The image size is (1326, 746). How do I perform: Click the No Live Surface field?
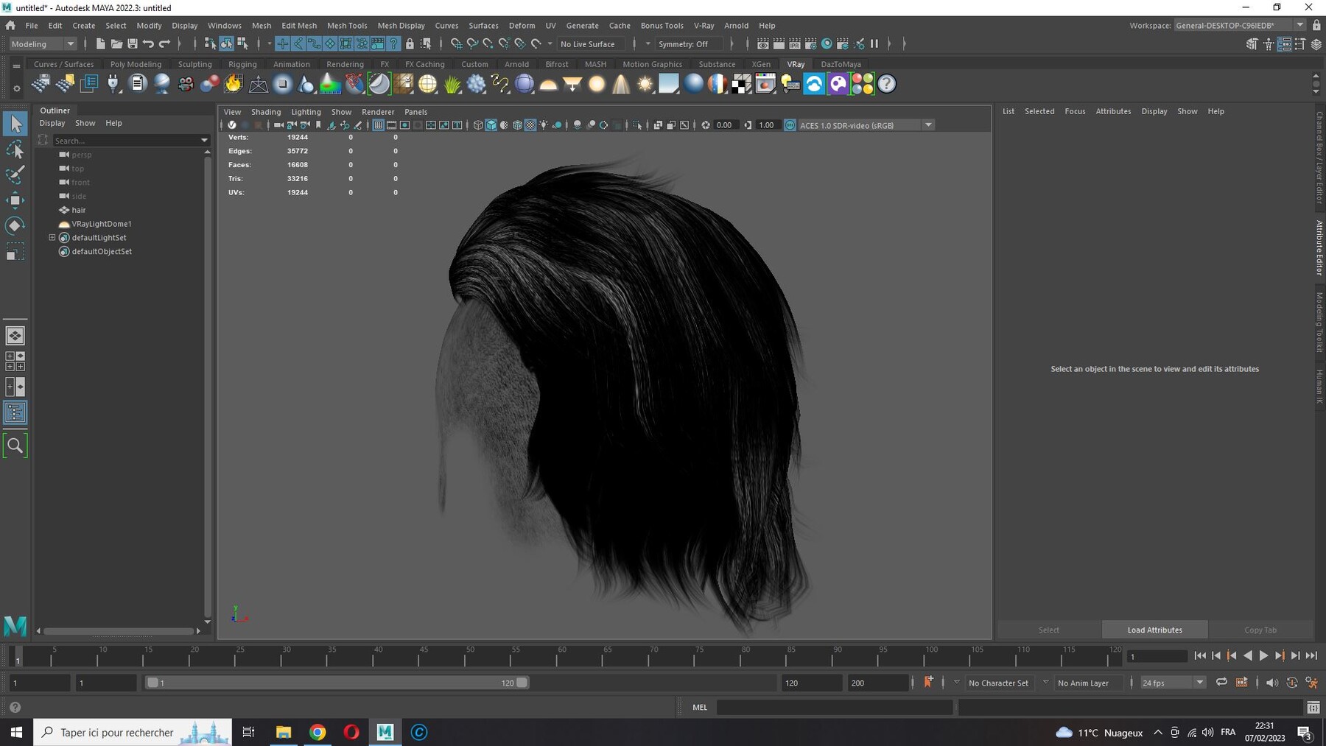(x=592, y=44)
